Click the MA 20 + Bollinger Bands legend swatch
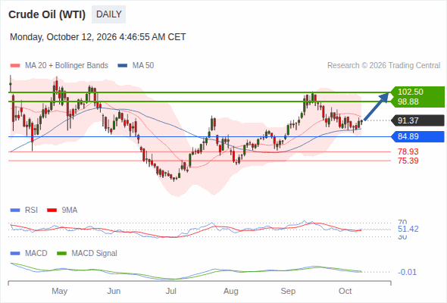 (15, 66)
